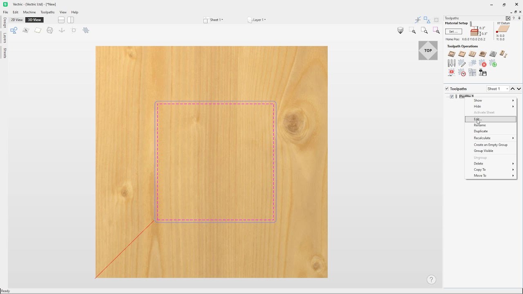The width and height of the screenshot is (523, 294).
Task: Click the Set... material setup button
Action: [x=454, y=31]
